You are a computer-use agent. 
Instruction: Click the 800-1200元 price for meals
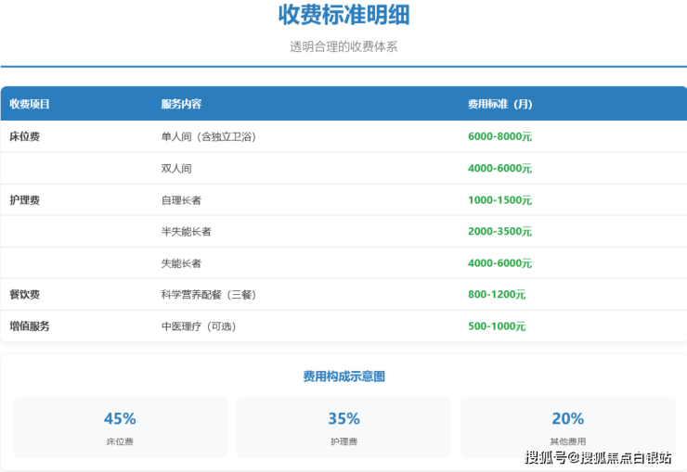(x=497, y=295)
